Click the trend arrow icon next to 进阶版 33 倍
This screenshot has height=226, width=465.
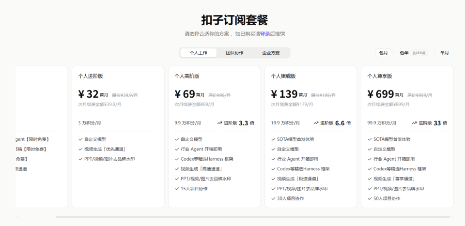[414, 123]
